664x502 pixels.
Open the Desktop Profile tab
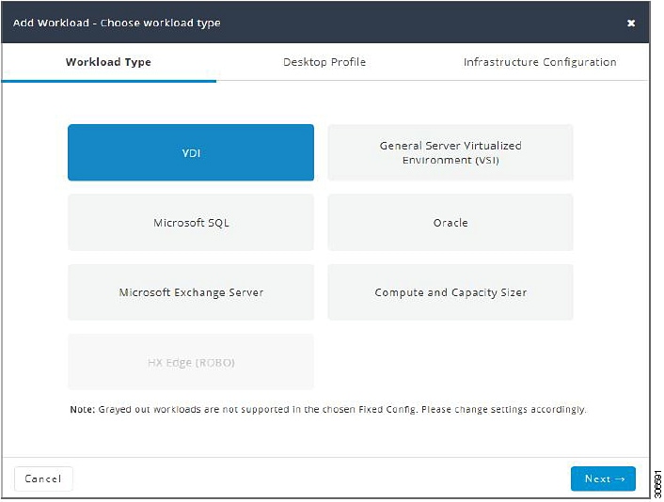tap(324, 62)
